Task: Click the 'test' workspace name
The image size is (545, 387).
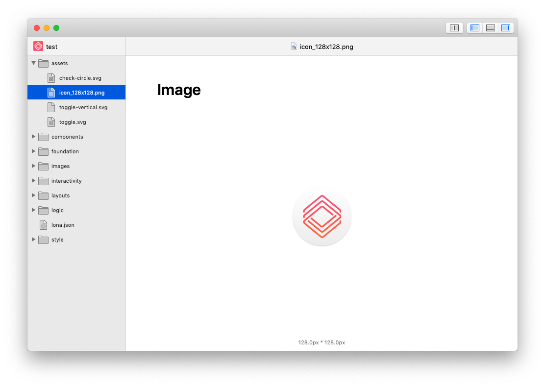Action: (52, 47)
